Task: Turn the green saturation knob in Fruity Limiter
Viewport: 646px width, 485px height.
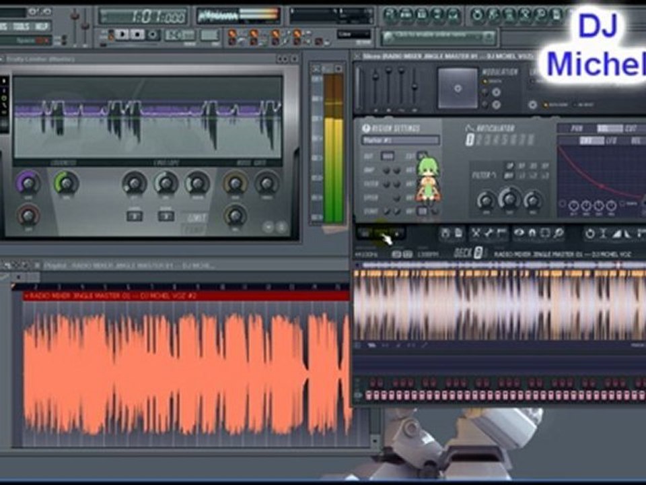Action: [x=67, y=183]
